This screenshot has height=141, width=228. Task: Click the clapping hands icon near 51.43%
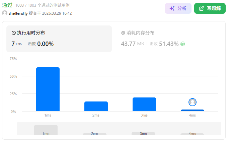tap(182, 44)
